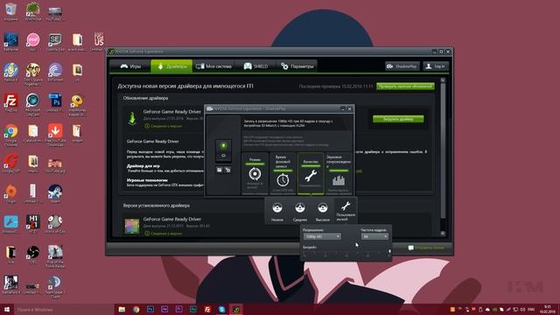The width and height of the screenshot is (560, 315).
Task: Select the Качество wrench tile
Action: pyautogui.click(x=311, y=174)
